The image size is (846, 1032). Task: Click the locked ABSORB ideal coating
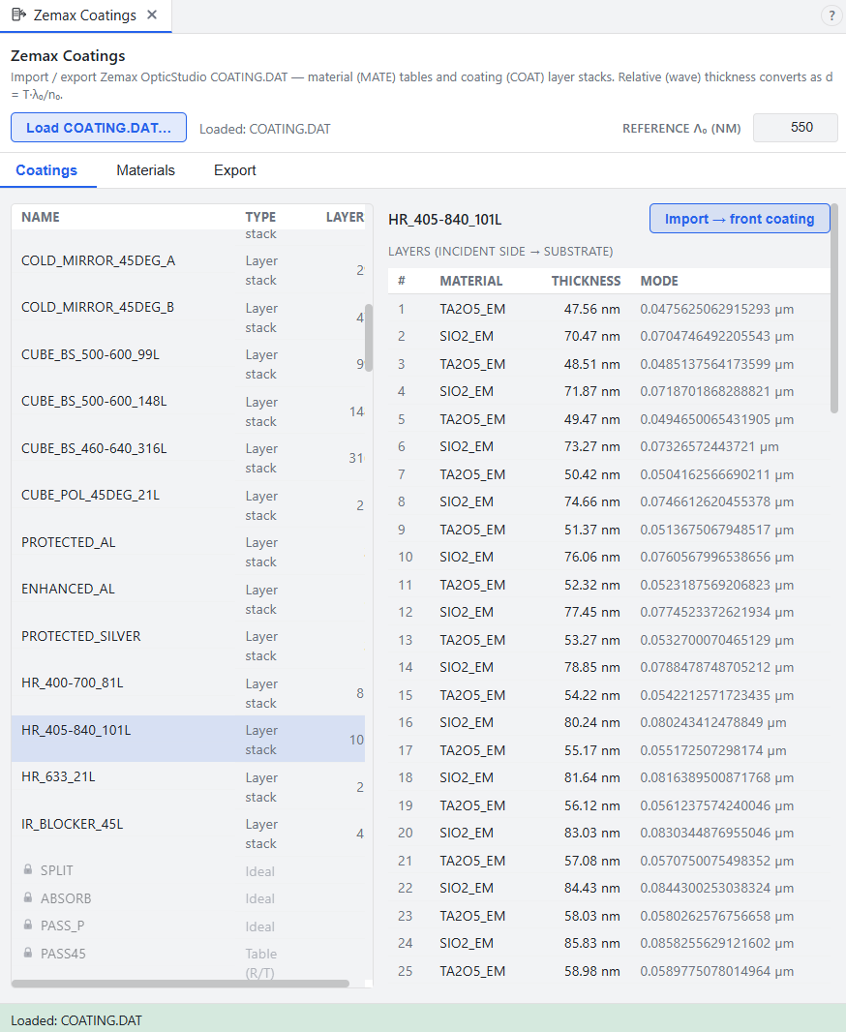click(188, 898)
